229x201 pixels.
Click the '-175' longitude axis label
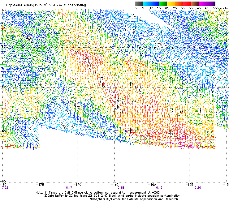[x=40, y=185]
